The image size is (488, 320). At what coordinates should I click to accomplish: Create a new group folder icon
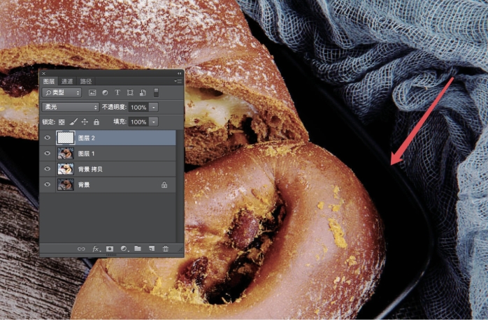[x=138, y=249]
